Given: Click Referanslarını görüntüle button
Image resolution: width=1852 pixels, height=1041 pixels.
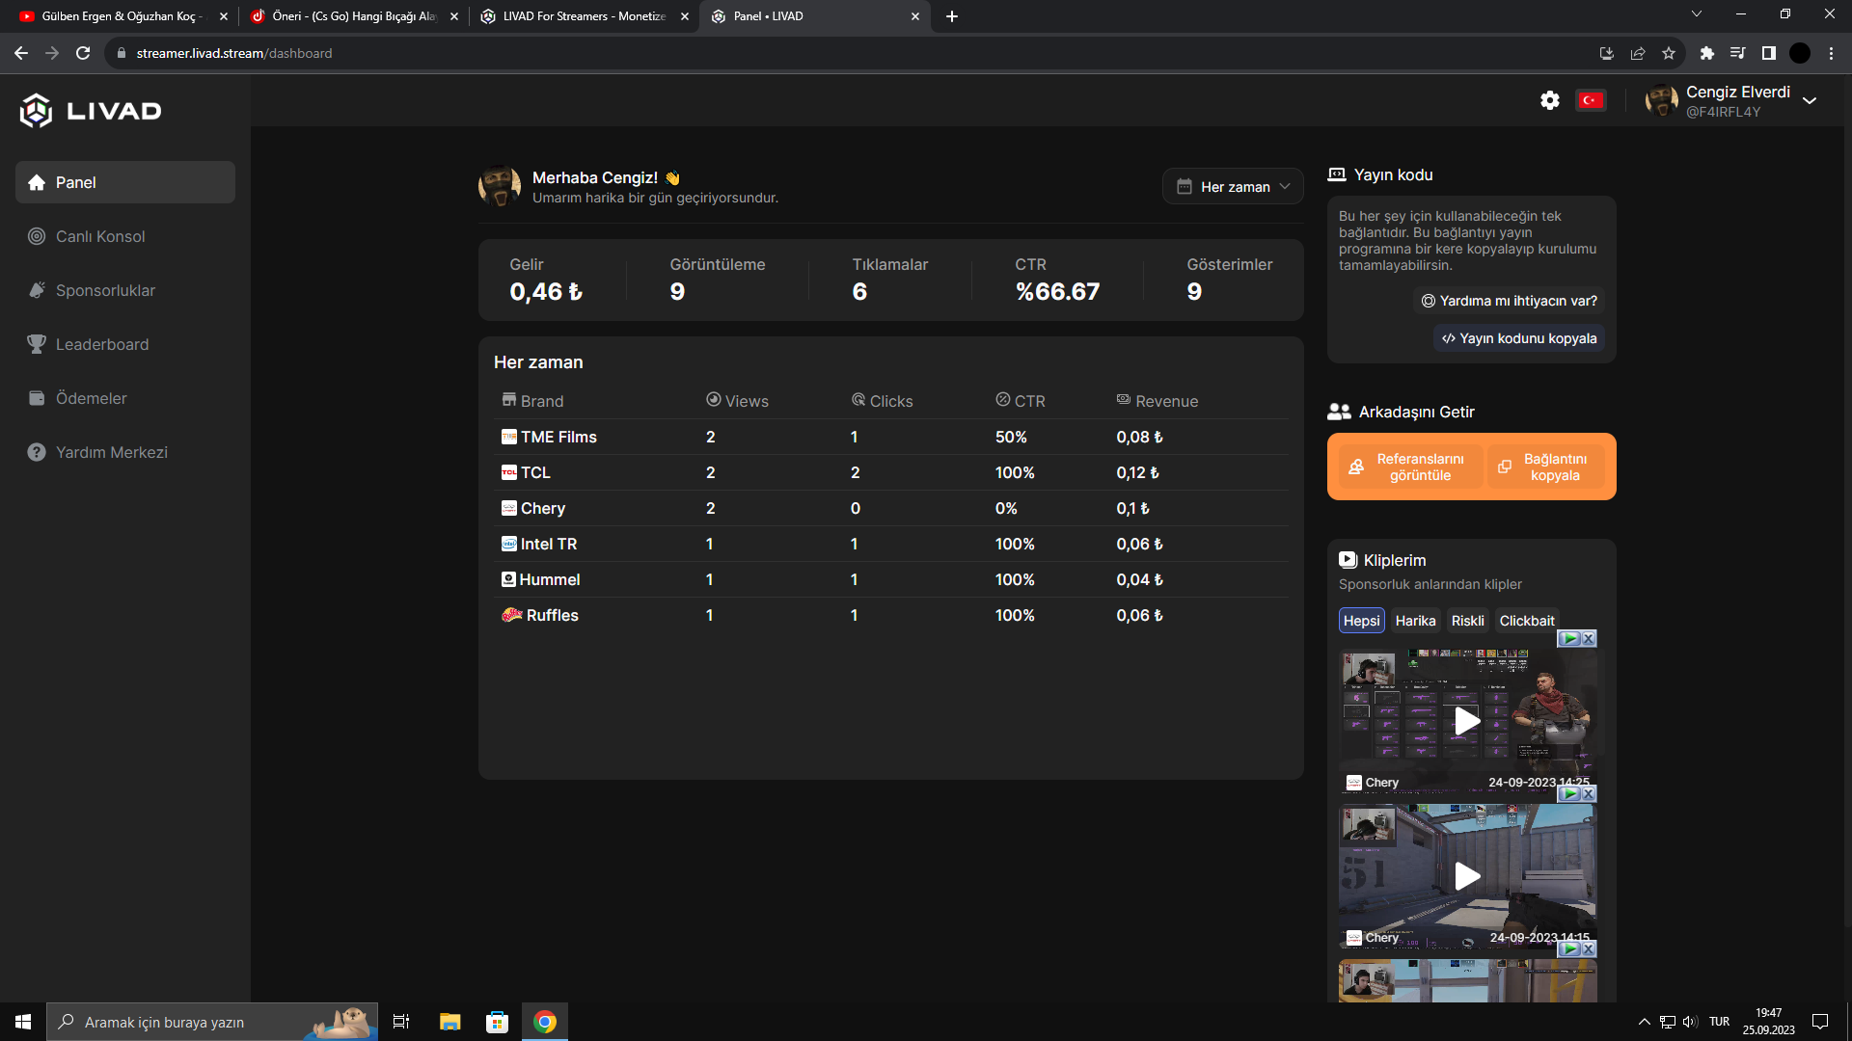Looking at the screenshot, I should 1409,467.
